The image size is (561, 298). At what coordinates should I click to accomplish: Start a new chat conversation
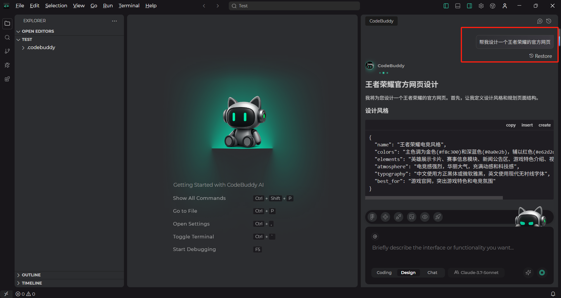click(x=540, y=21)
